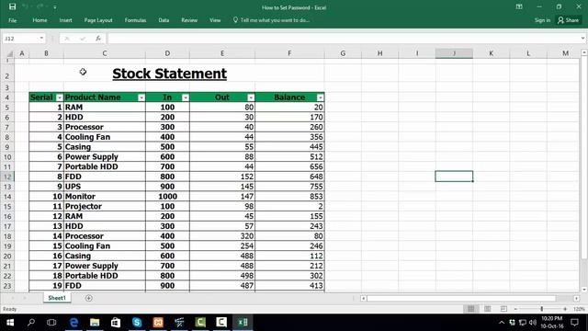Click the Select All corner triangle
Image resolution: width=588 pixels, height=331 pixels.
pyautogui.click(x=9, y=53)
